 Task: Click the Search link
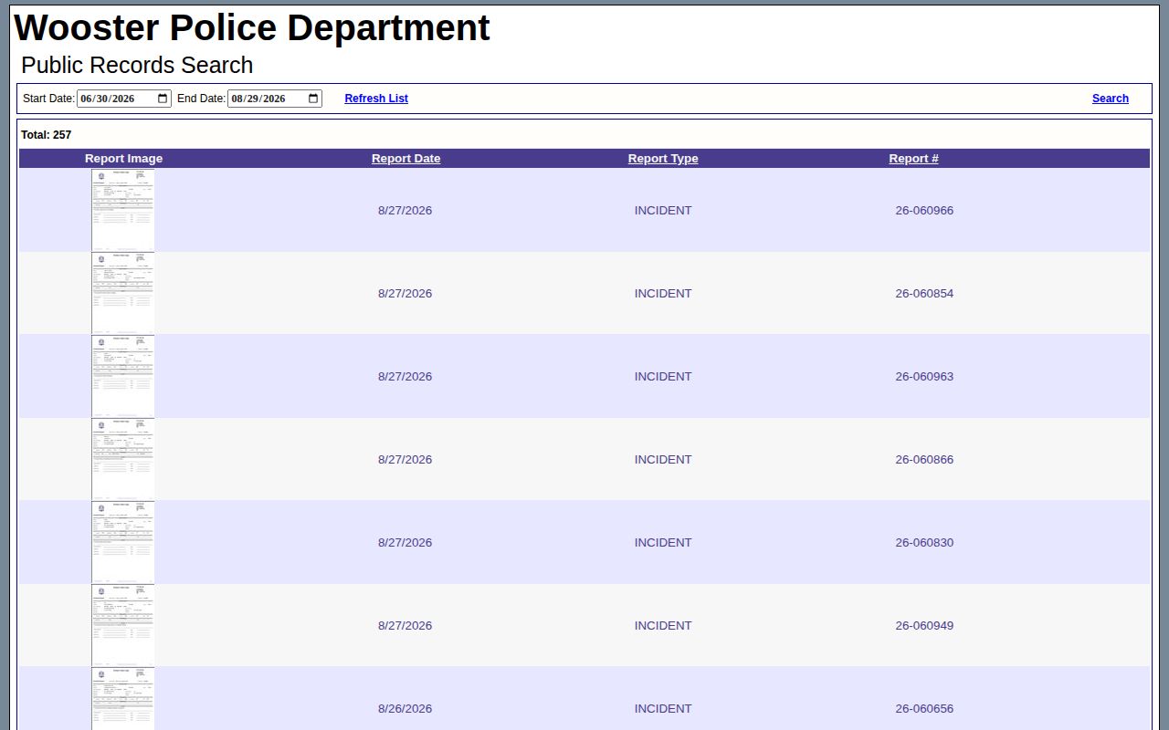coord(1111,99)
